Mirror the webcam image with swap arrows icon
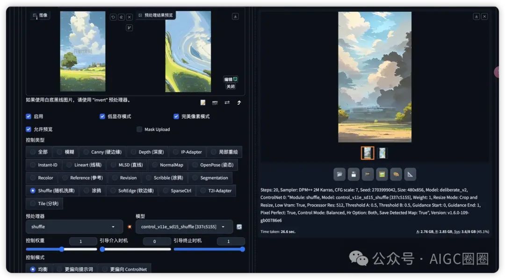 (227, 102)
